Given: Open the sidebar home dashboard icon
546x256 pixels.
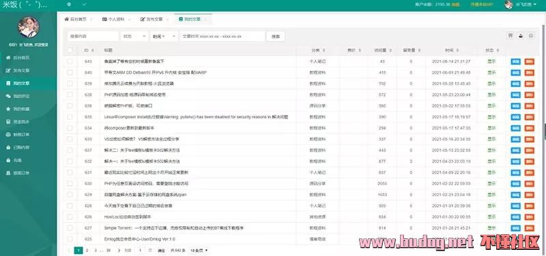Looking at the screenshot, I should pos(8,58).
